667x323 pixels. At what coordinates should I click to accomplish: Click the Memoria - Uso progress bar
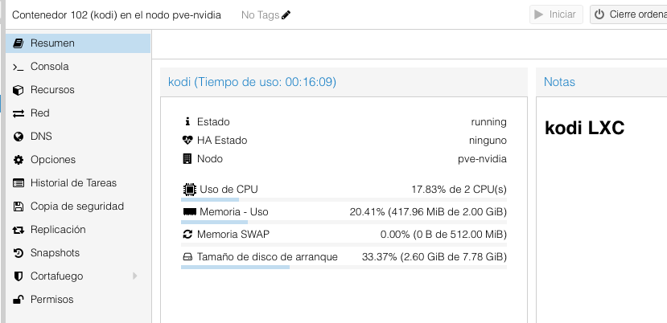[344, 222]
